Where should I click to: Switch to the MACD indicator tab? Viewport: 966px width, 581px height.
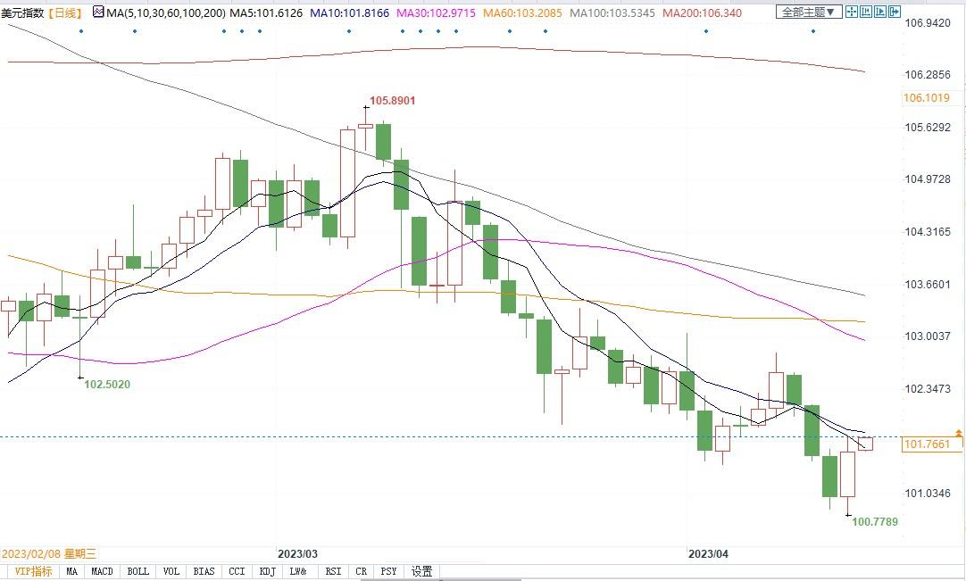[x=102, y=571]
